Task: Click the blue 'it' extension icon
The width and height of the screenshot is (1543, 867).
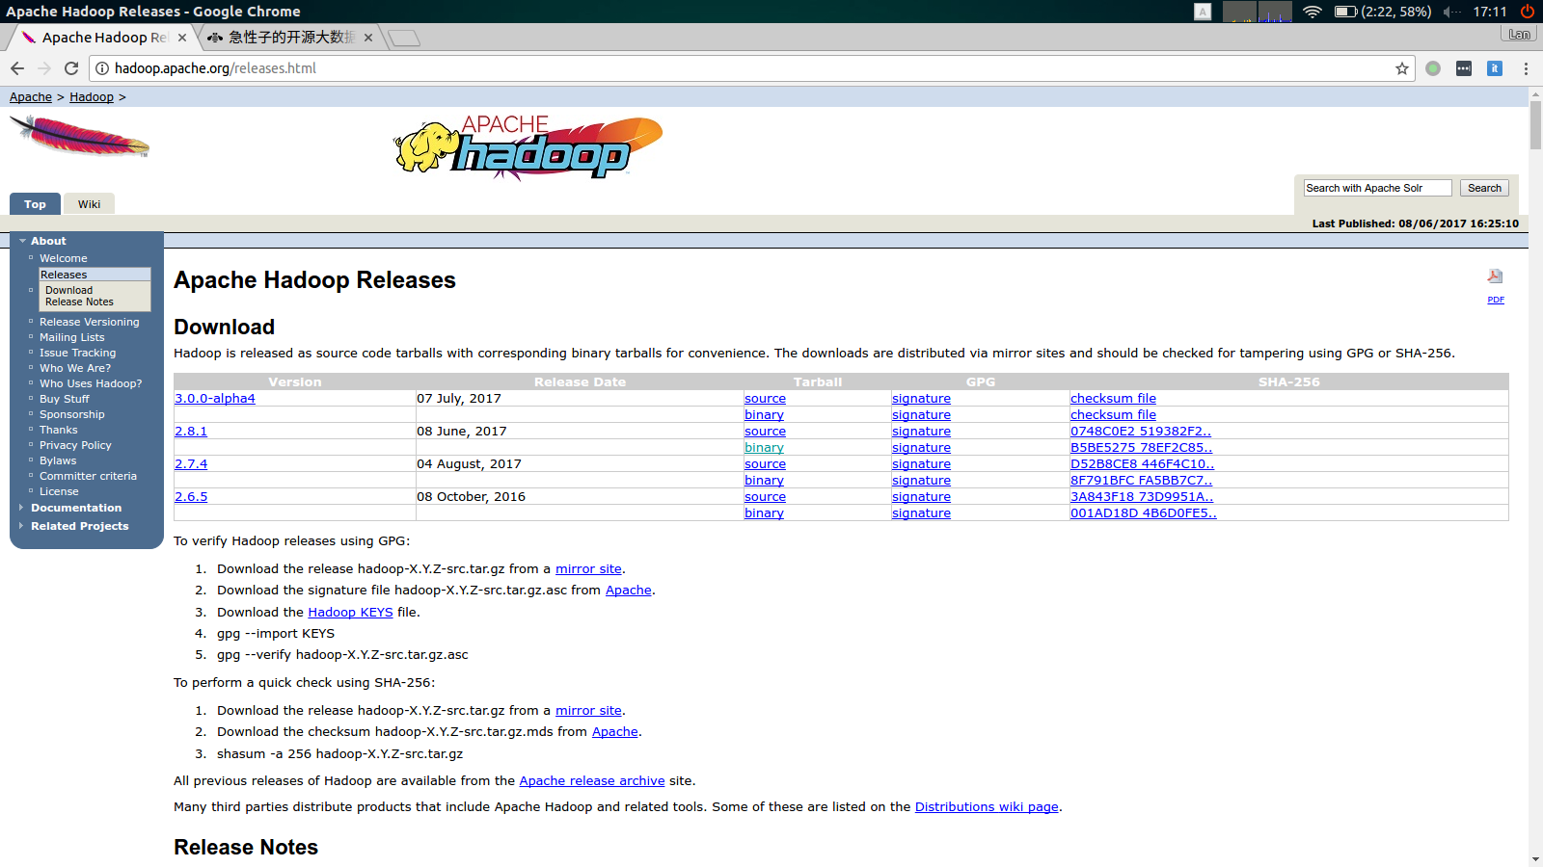Action: [x=1495, y=68]
